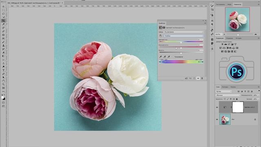The width and height of the screenshot is (261, 147).
Task: Clip adjustment to layer button in Properties
Action: [186, 78]
